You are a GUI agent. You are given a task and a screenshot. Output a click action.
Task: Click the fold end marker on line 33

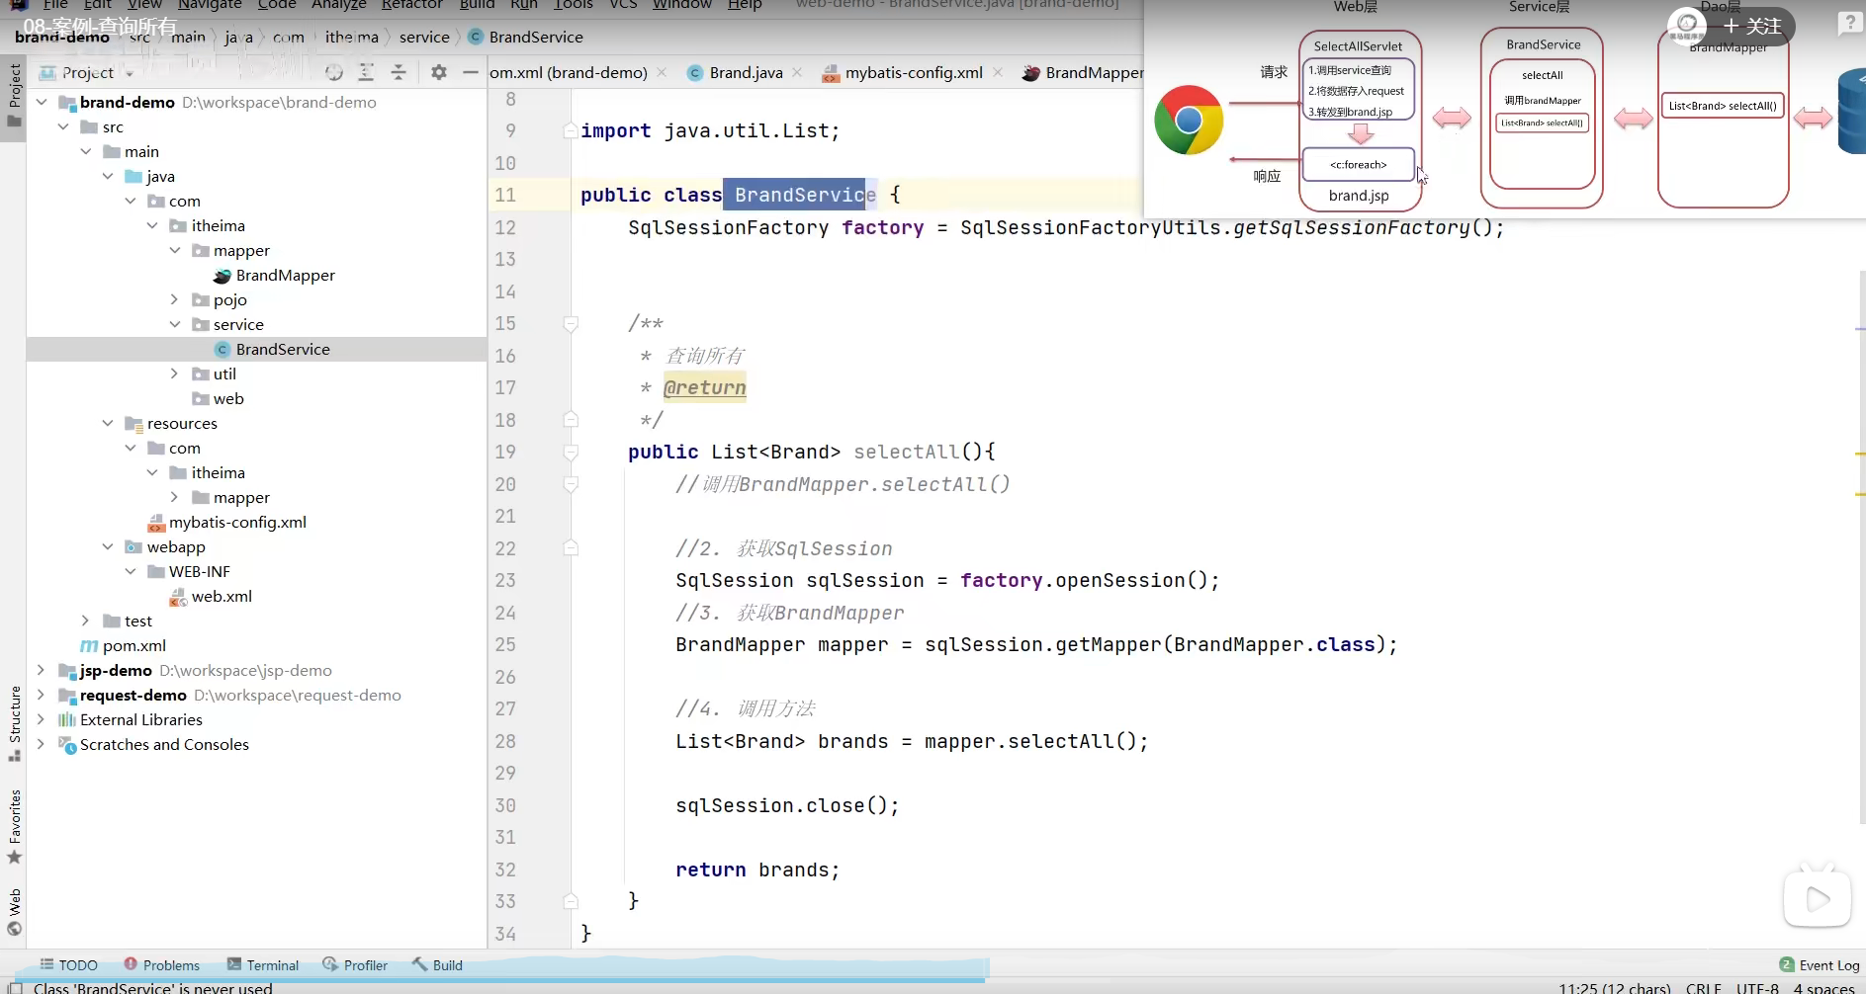571,901
